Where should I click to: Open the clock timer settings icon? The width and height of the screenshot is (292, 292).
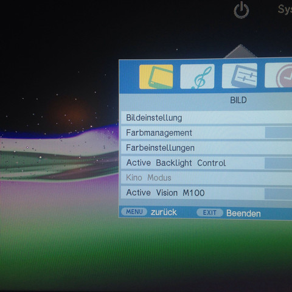coord(278,75)
